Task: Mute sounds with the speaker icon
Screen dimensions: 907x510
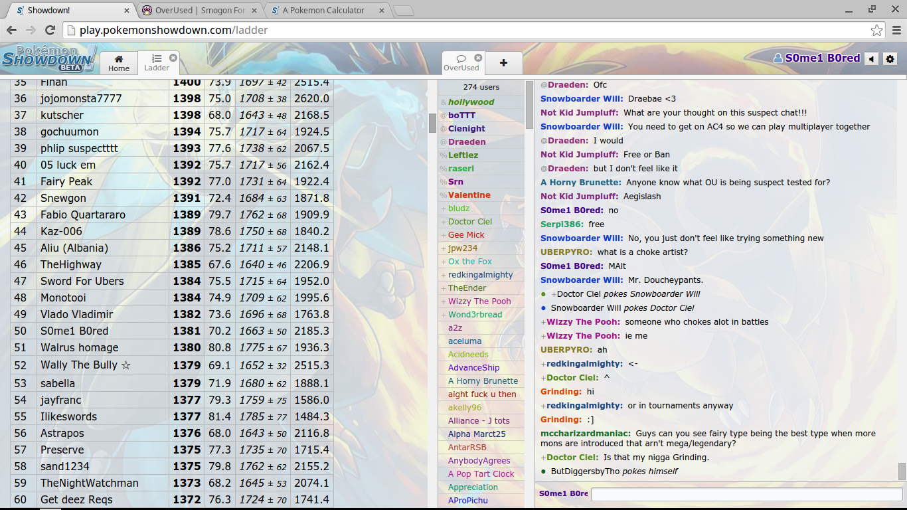Action: [871, 58]
